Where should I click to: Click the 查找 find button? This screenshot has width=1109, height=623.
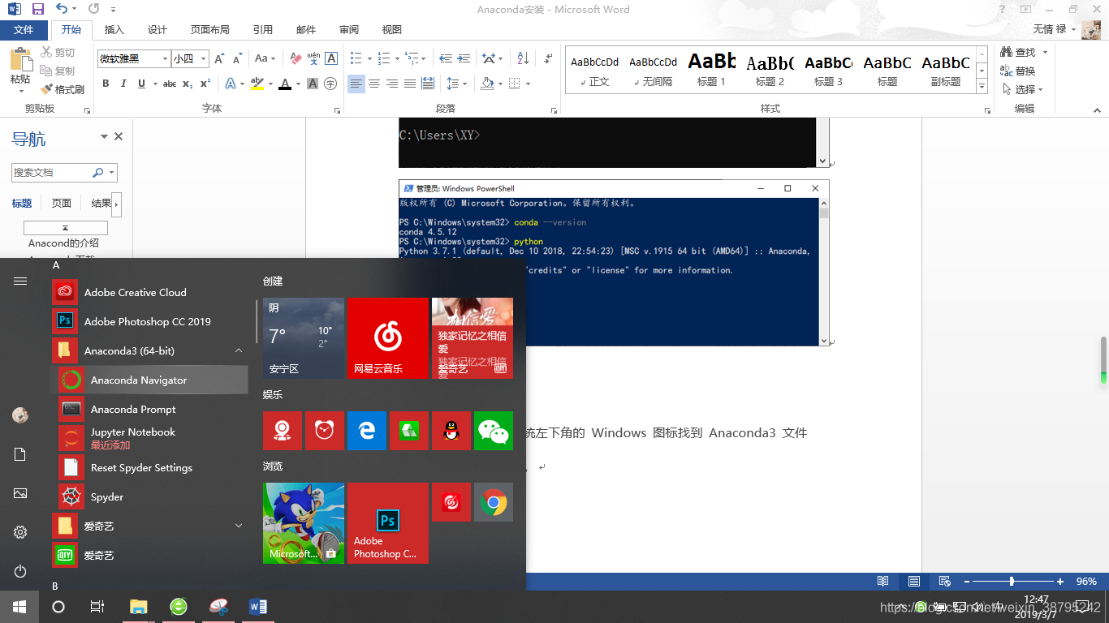point(1019,52)
